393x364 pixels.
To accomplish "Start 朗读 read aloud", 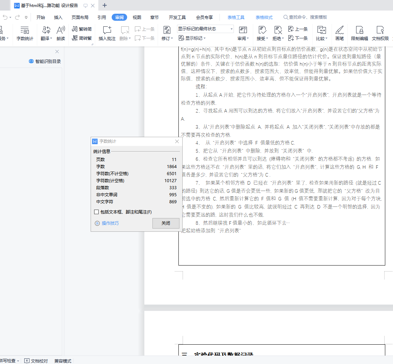I will click(61, 33).
